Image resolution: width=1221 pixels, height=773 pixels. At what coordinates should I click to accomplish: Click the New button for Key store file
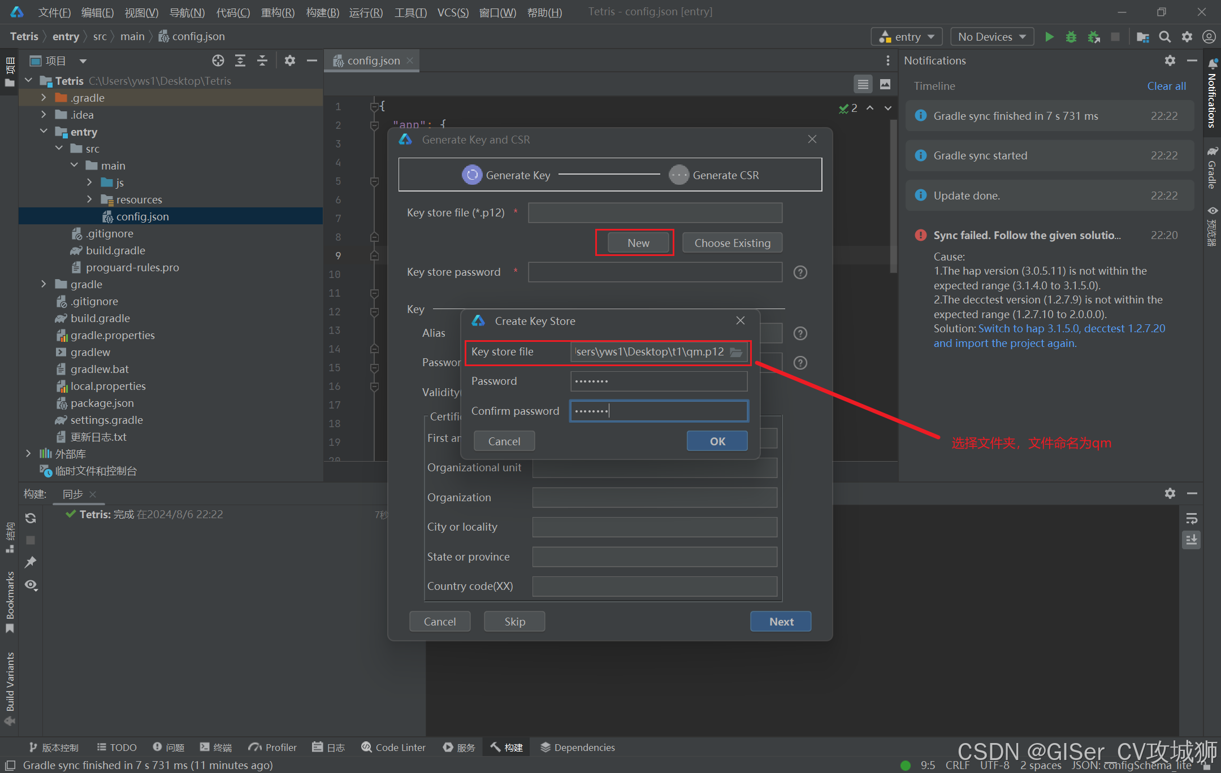[637, 242]
